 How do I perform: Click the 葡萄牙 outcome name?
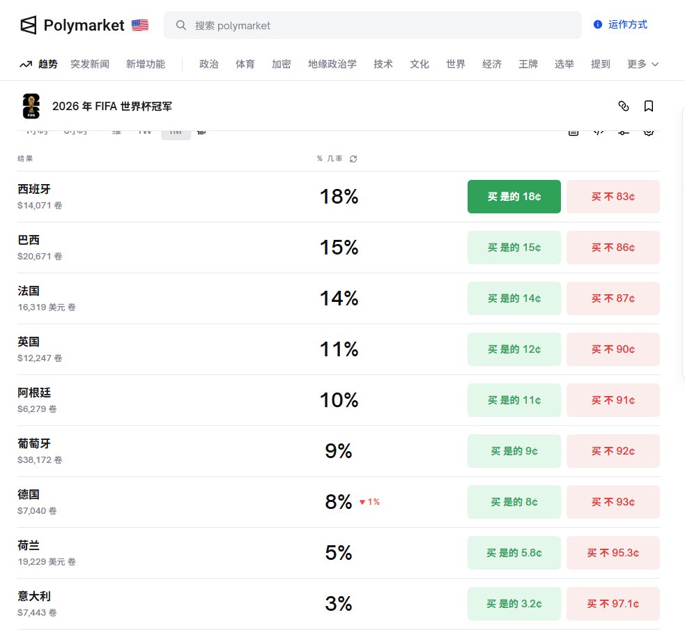[34, 443]
